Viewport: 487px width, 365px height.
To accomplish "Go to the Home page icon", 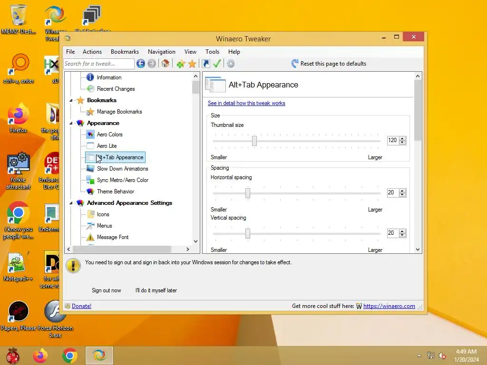I will coord(165,64).
